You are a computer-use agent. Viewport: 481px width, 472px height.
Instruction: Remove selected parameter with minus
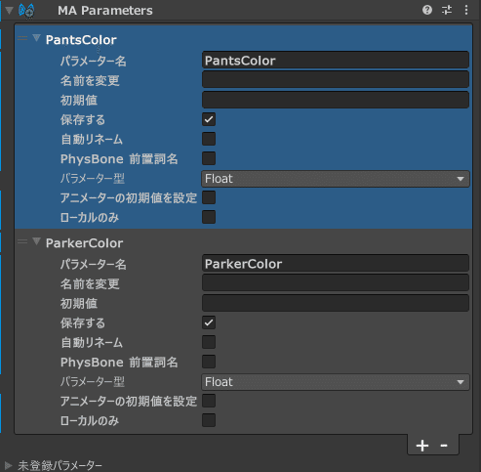[x=444, y=446]
